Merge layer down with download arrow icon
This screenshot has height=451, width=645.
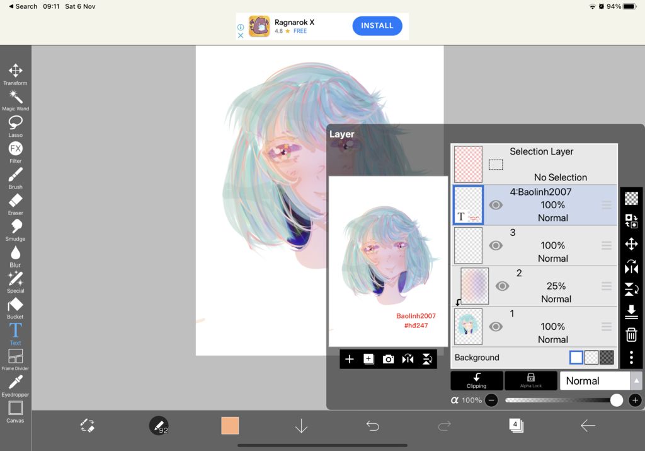pos(631,312)
